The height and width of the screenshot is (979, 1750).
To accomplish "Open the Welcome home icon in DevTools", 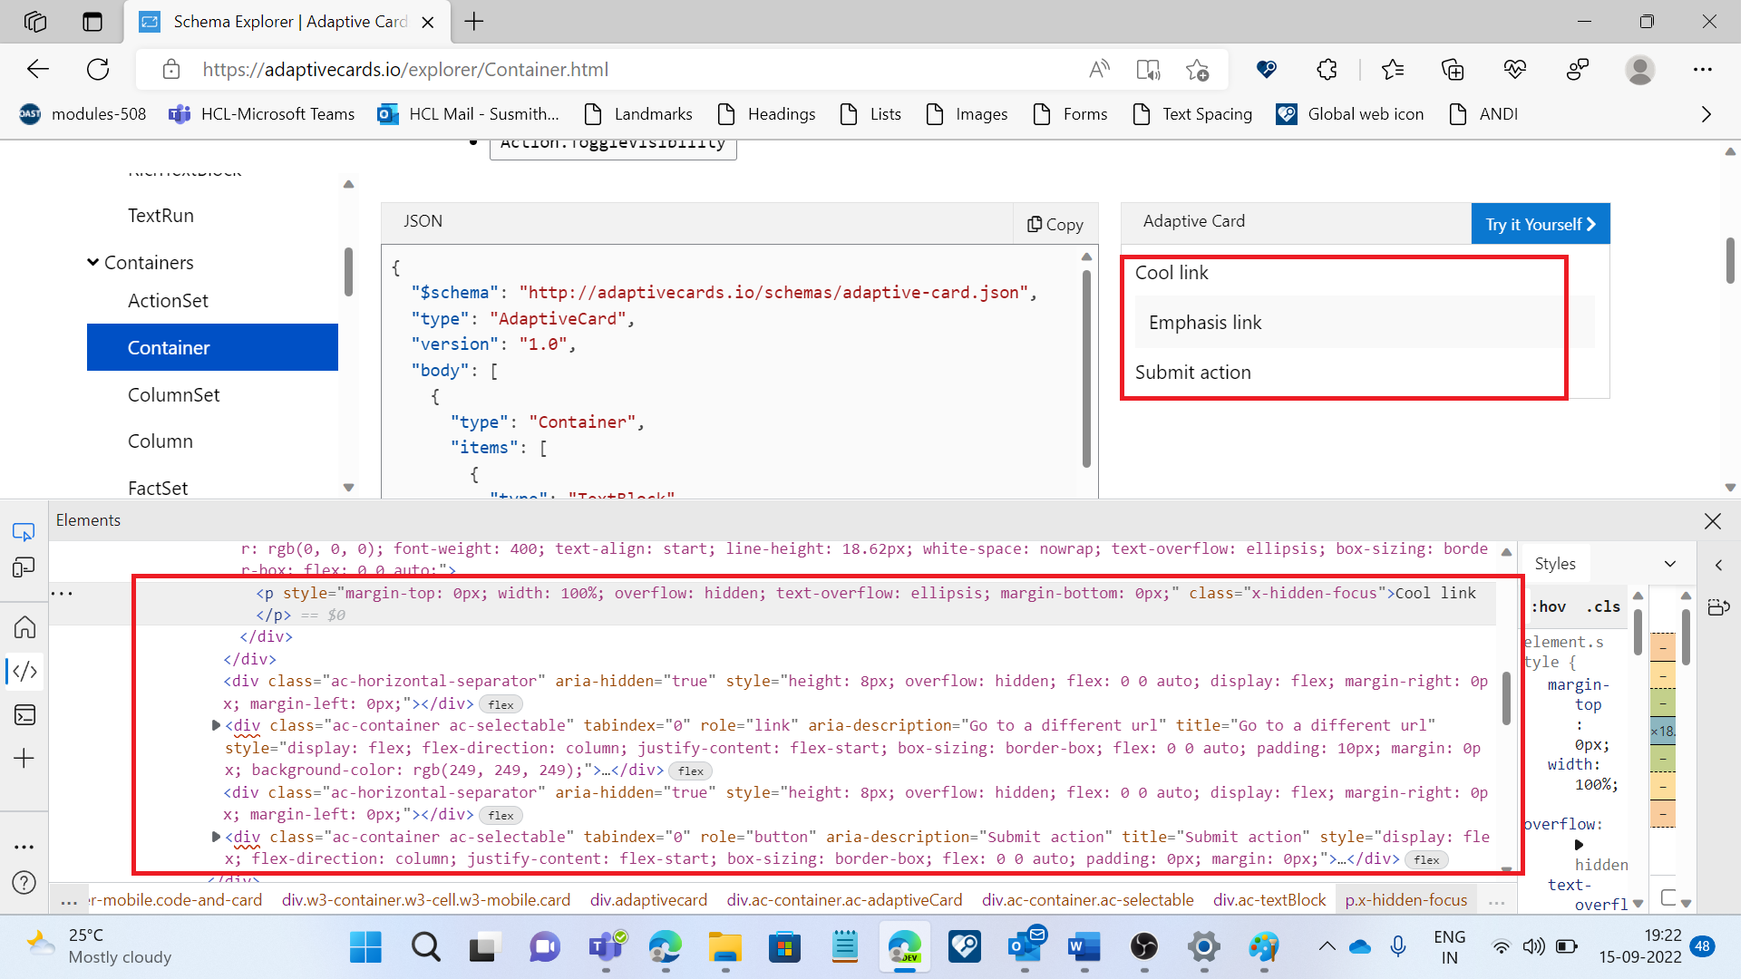I will [x=24, y=627].
